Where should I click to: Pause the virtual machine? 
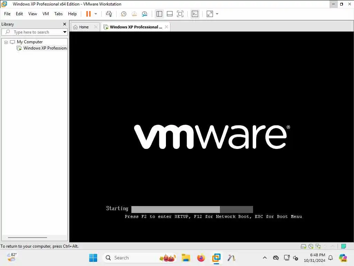(88, 14)
